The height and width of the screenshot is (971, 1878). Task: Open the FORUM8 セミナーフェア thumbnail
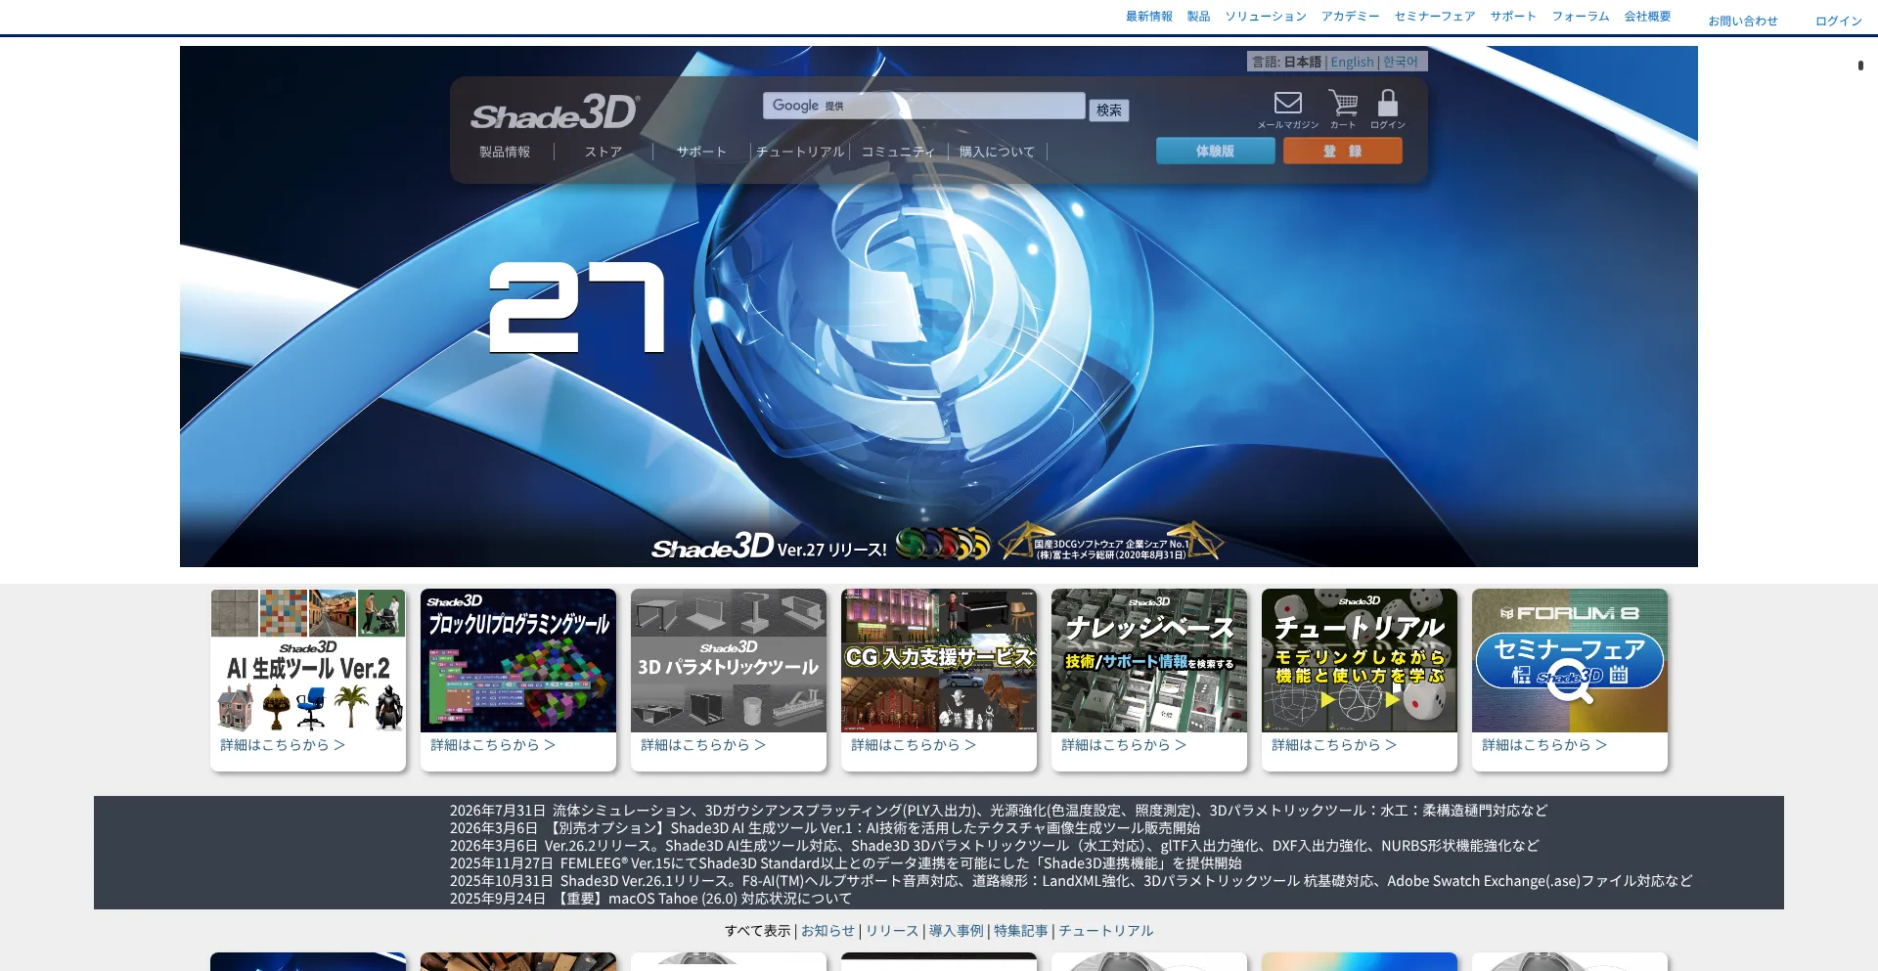click(1570, 660)
